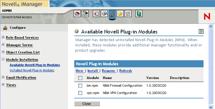Open the Object Creation List link
The image size is (215, 109).
[x=23, y=52]
